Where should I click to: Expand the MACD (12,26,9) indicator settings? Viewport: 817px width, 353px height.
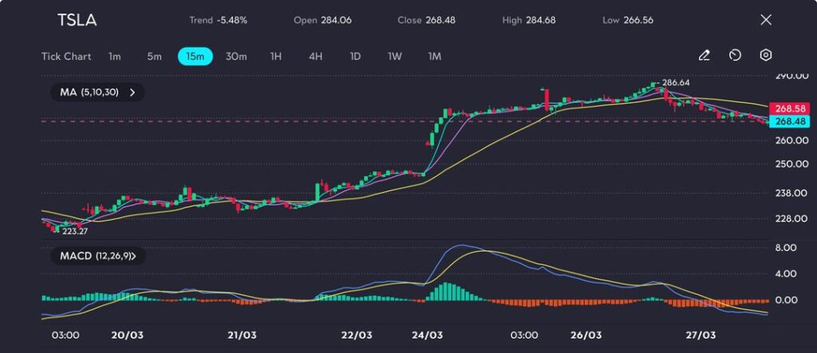(x=132, y=257)
